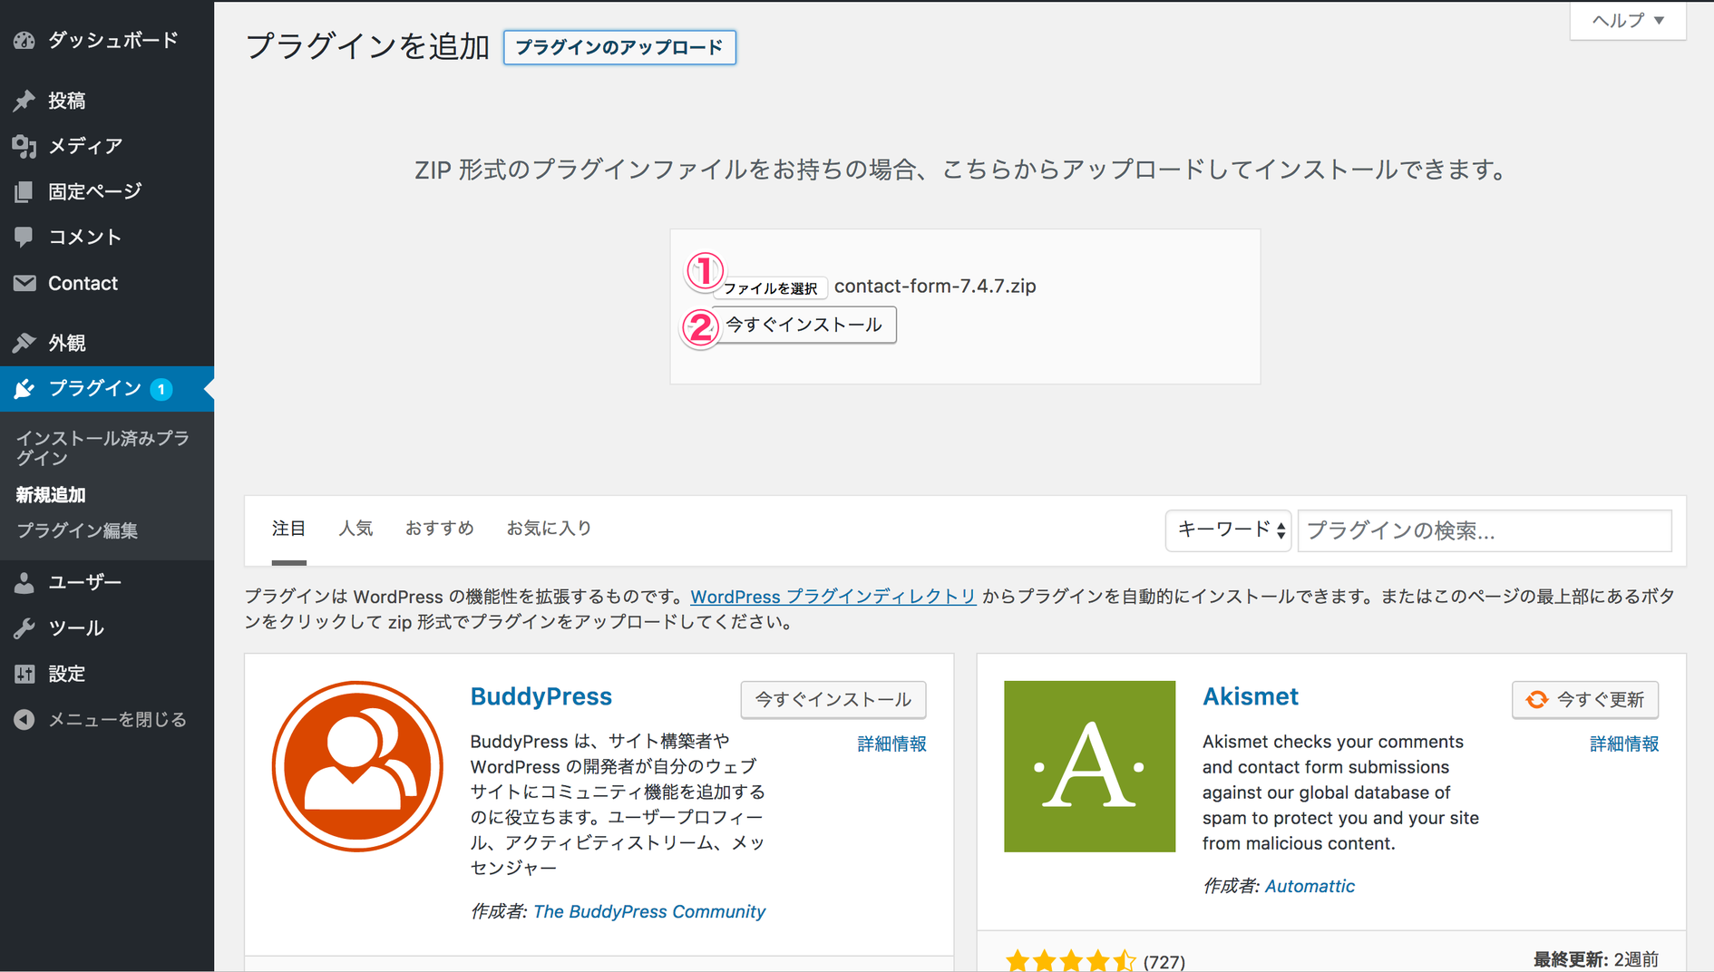Click 今すぐ更新 for Akismet

1585,699
